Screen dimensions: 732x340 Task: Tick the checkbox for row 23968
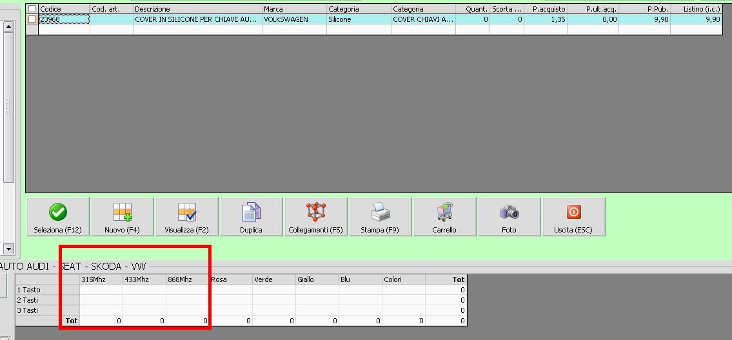[x=32, y=19]
